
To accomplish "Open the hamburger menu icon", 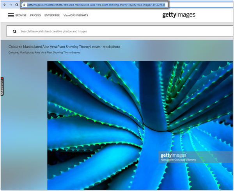I will (x=11, y=15).
